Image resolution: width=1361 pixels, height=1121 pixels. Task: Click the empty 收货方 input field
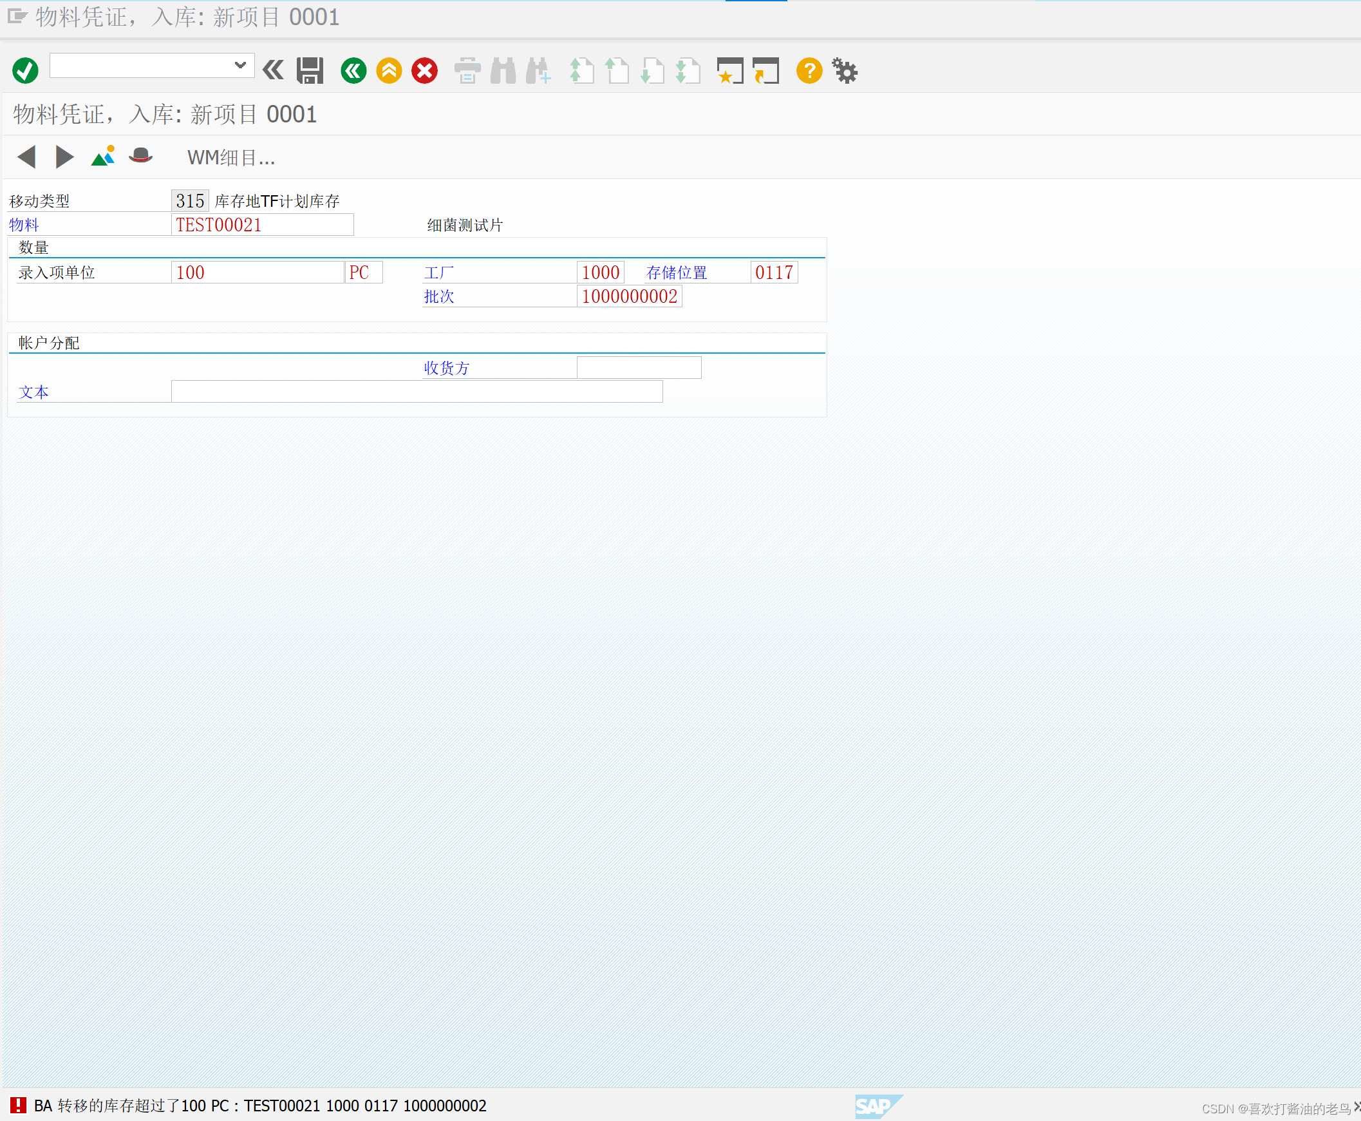(638, 367)
